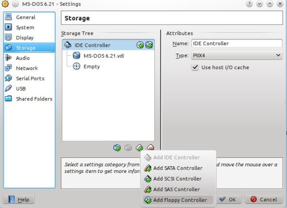The width and height of the screenshot is (287, 208).
Task: Click the USB plug icon in sidebar
Action: point(8,88)
